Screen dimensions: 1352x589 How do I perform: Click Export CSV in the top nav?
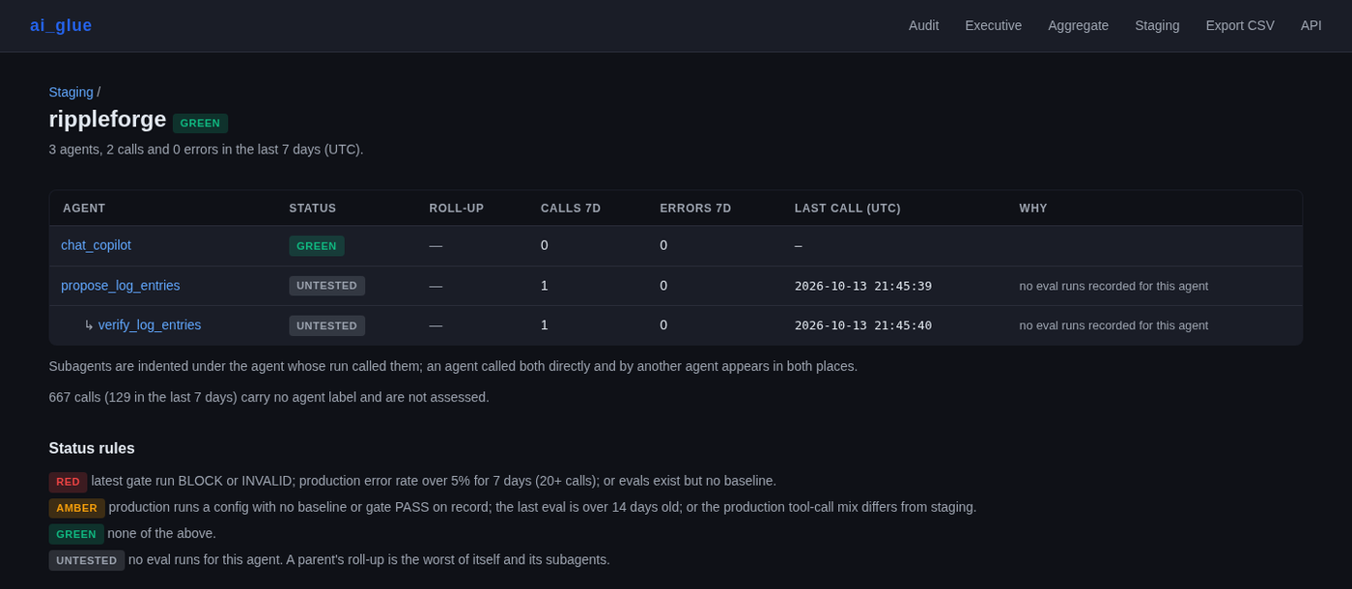point(1239,26)
